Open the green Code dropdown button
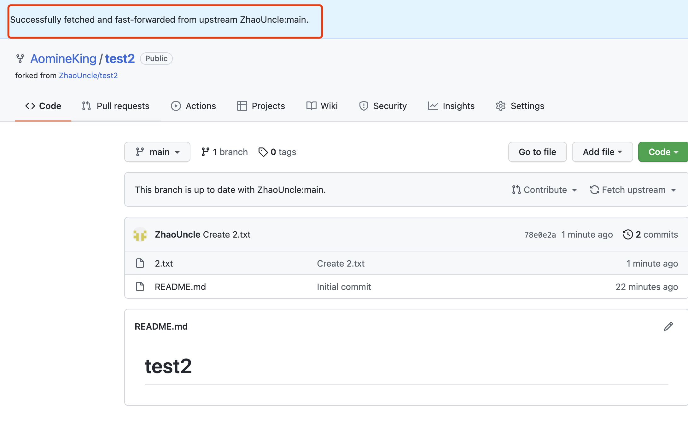 (663, 152)
